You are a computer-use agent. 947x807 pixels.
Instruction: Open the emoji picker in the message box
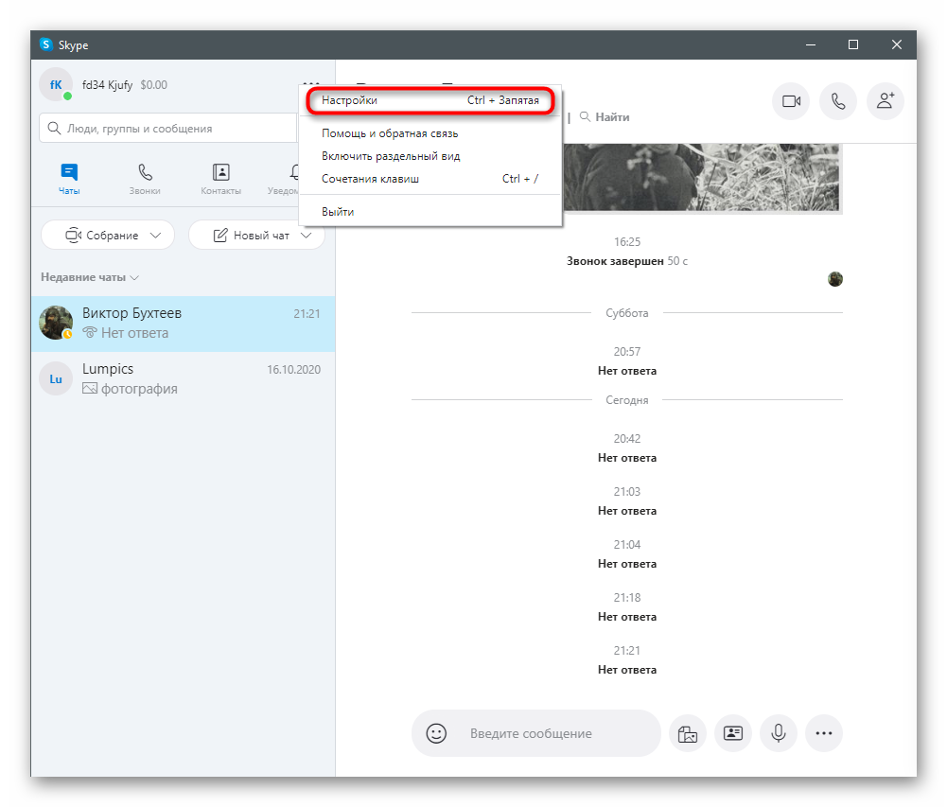[436, 733]
